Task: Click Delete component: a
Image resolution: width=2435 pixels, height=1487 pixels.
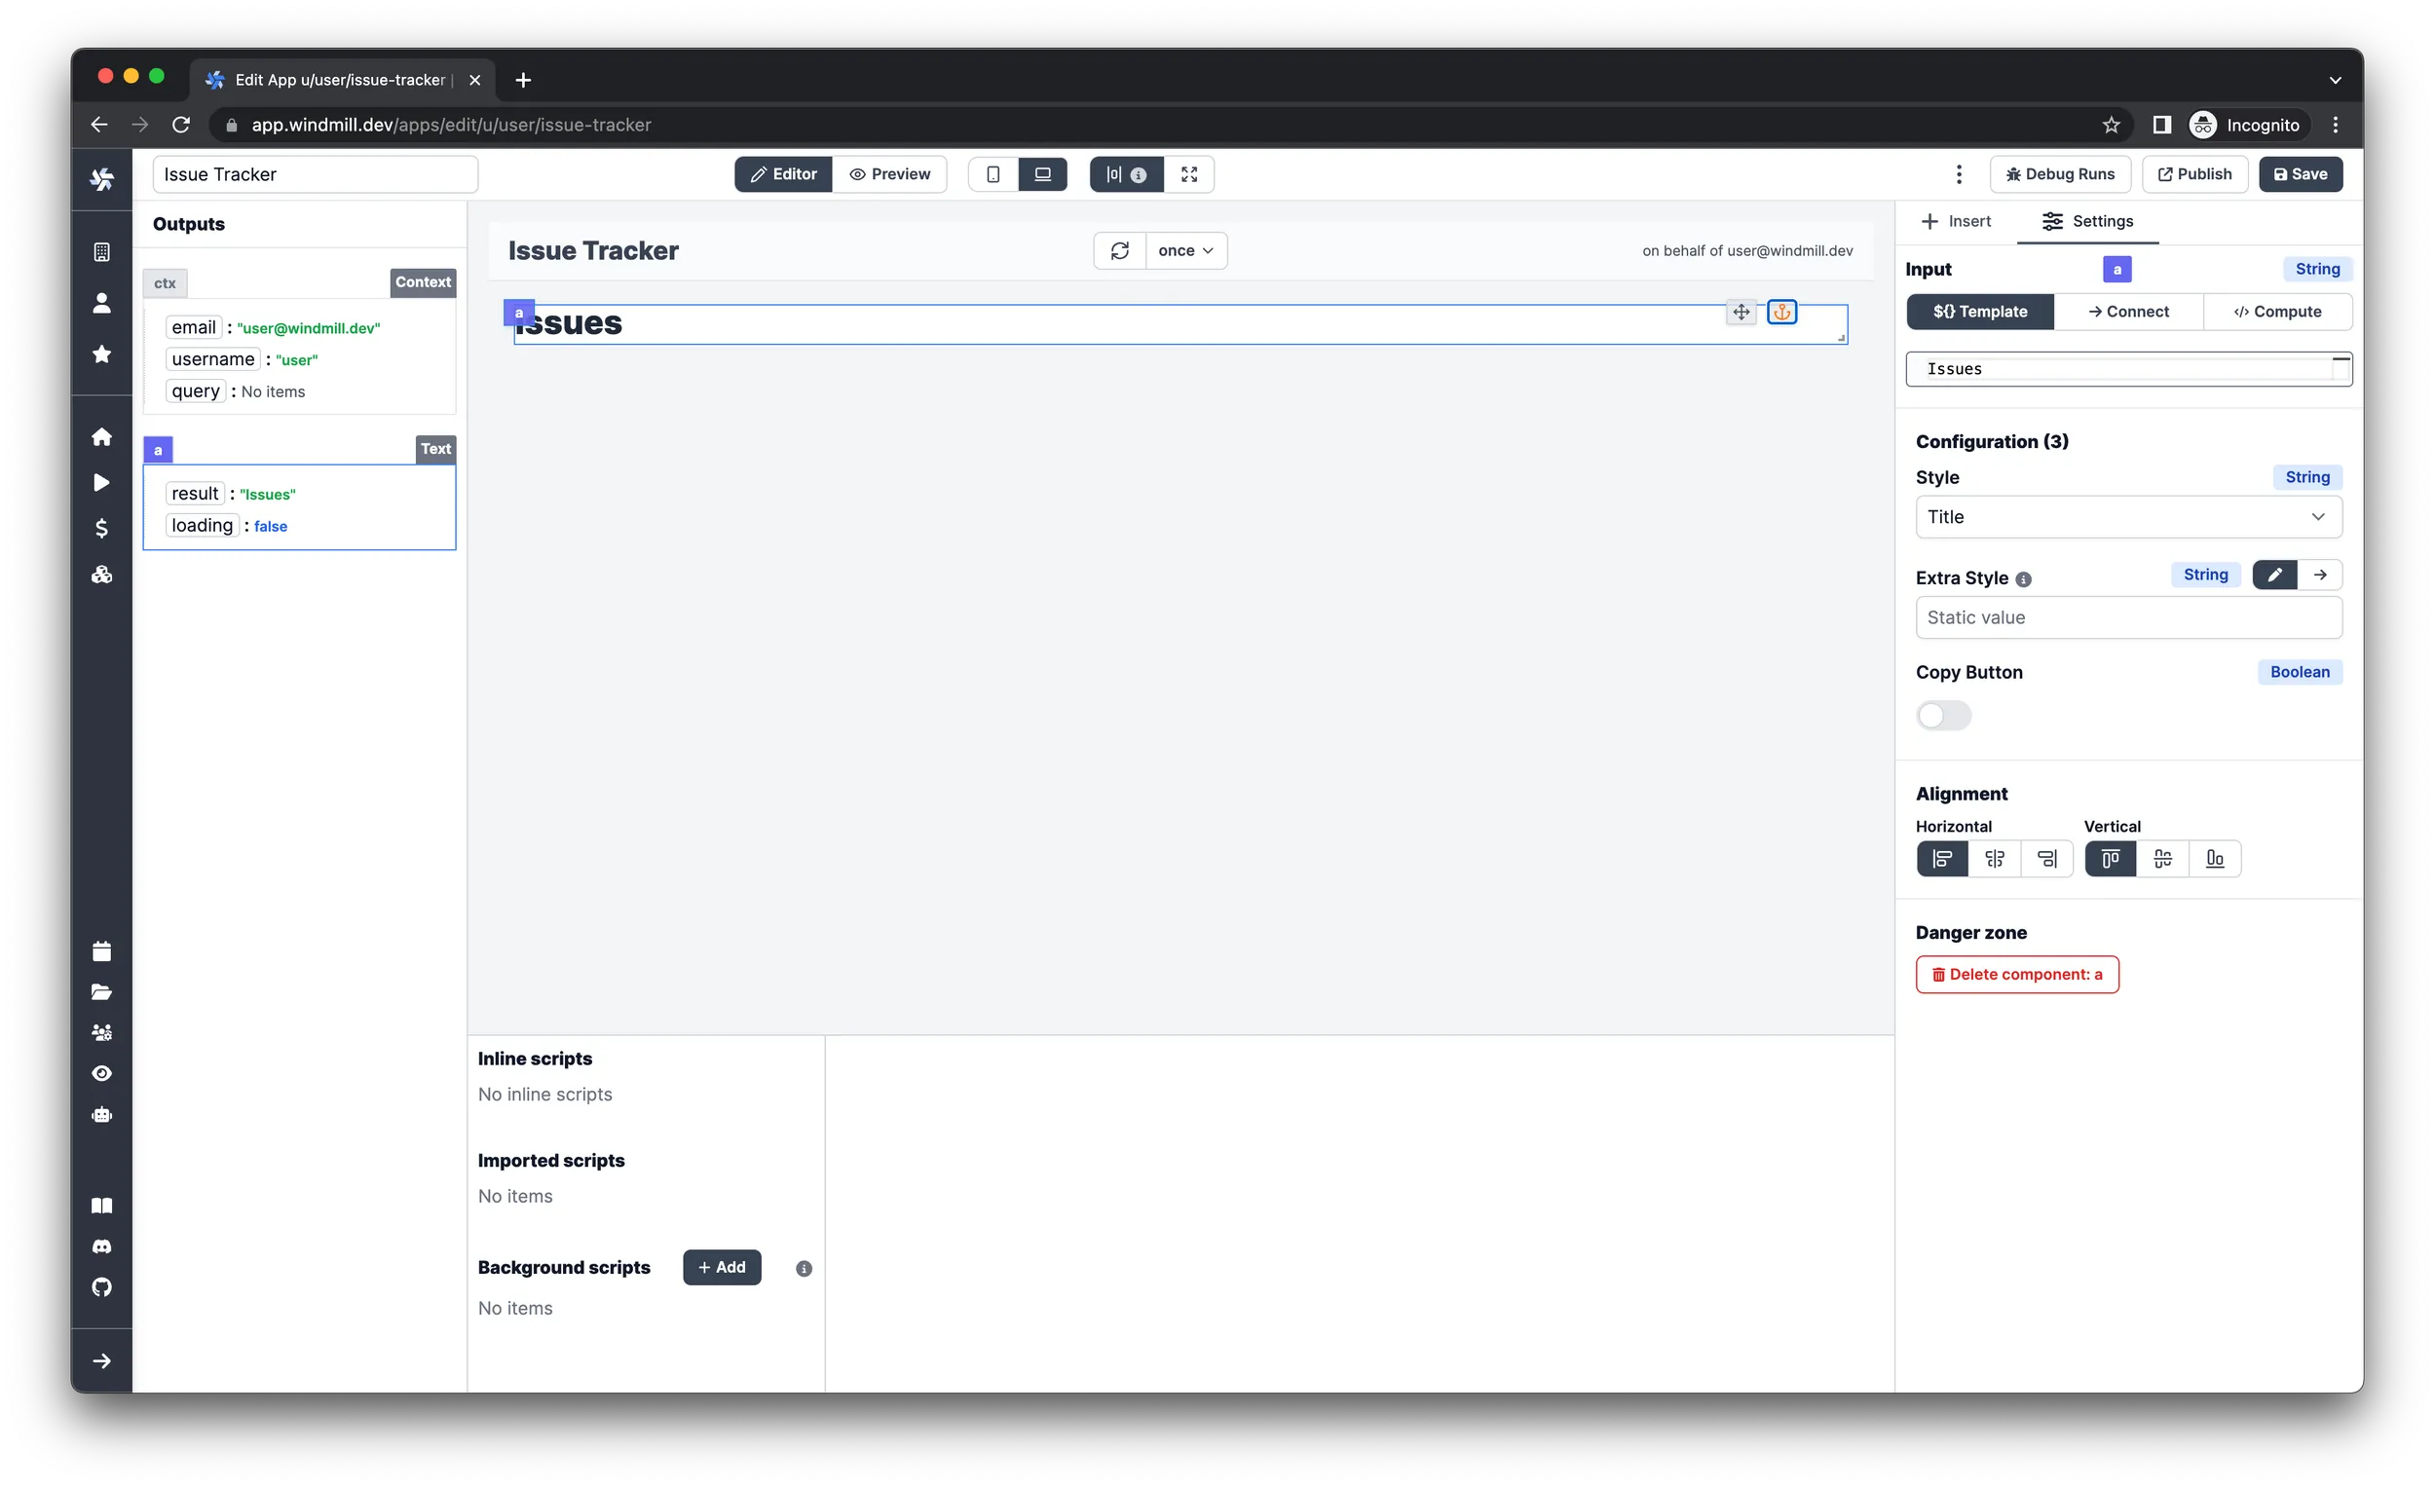Action: pos(2018,974)
